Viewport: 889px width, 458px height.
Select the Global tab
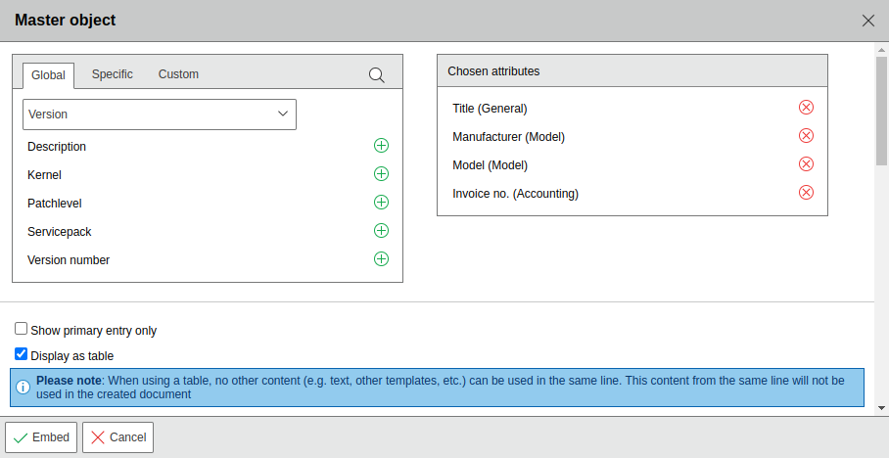(x=48, y=75)
